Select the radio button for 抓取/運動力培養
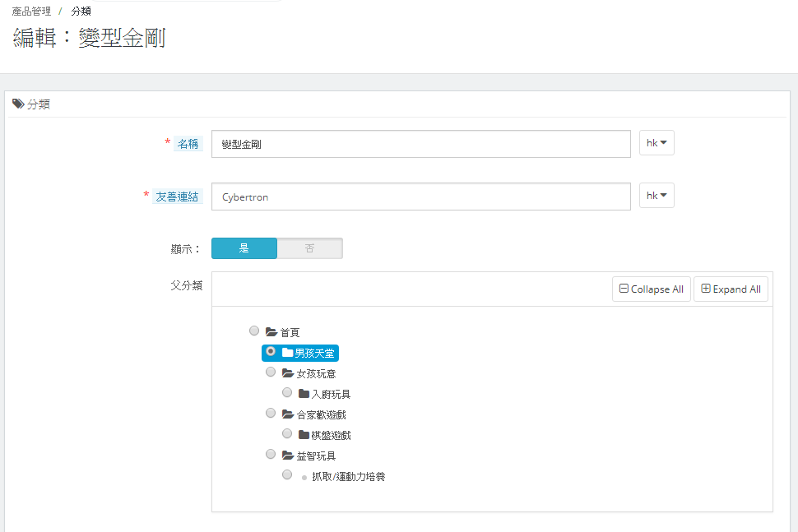 click(x=286, y=474)
